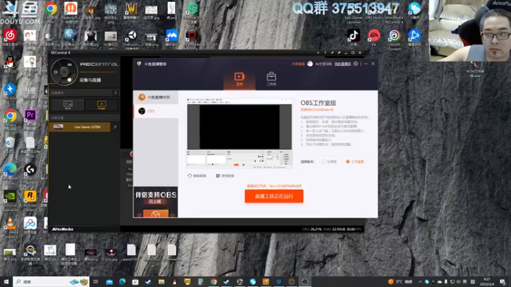
Task: Select Single capture mode in RECentral
Action: tap(102, 105)
